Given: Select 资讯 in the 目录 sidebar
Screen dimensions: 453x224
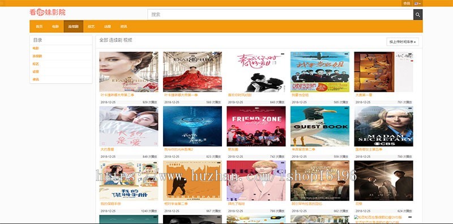Looking at the screenshot, I should tap(36, 79).
